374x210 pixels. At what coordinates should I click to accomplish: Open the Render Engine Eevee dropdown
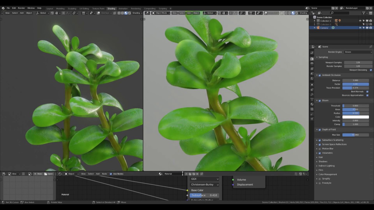358,52
